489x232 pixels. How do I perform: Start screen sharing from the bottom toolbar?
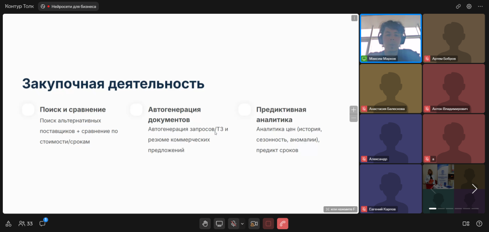click(x=219, y=223)
